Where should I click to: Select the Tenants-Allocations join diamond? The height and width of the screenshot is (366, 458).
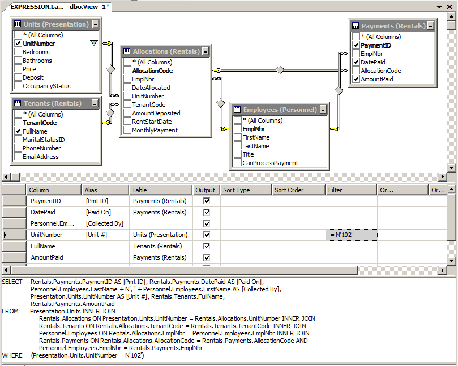point(110,113)
